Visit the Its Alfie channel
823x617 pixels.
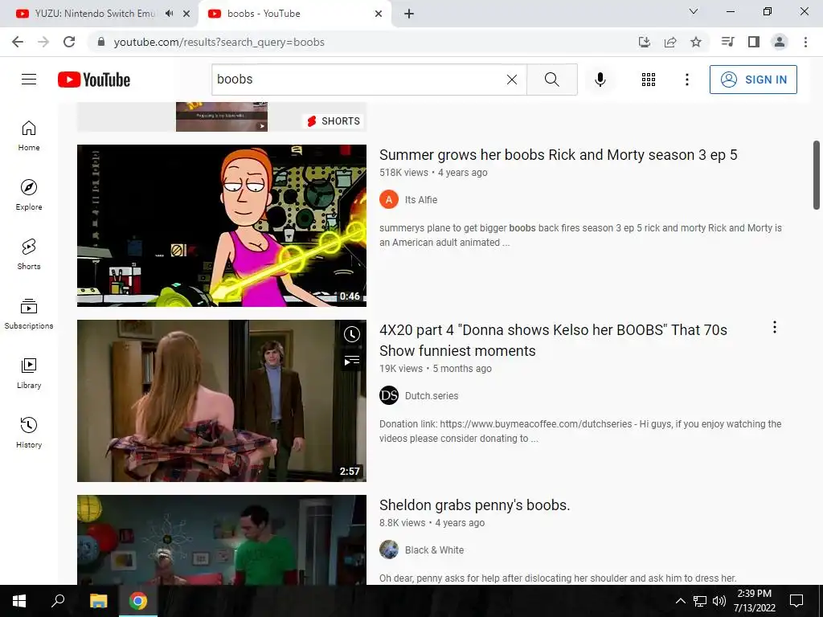pos(421,200)
